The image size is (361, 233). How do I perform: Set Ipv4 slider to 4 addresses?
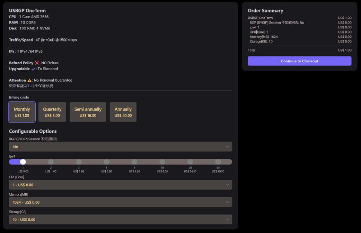pos(106,162)
